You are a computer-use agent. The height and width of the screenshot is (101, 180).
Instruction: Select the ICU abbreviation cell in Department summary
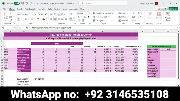[x=168, y=49]
